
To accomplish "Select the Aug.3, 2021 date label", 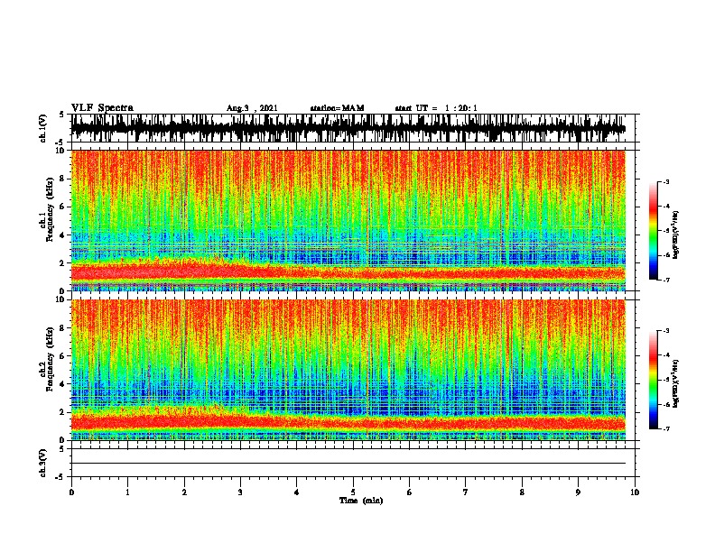I will [x=252, y=108].
